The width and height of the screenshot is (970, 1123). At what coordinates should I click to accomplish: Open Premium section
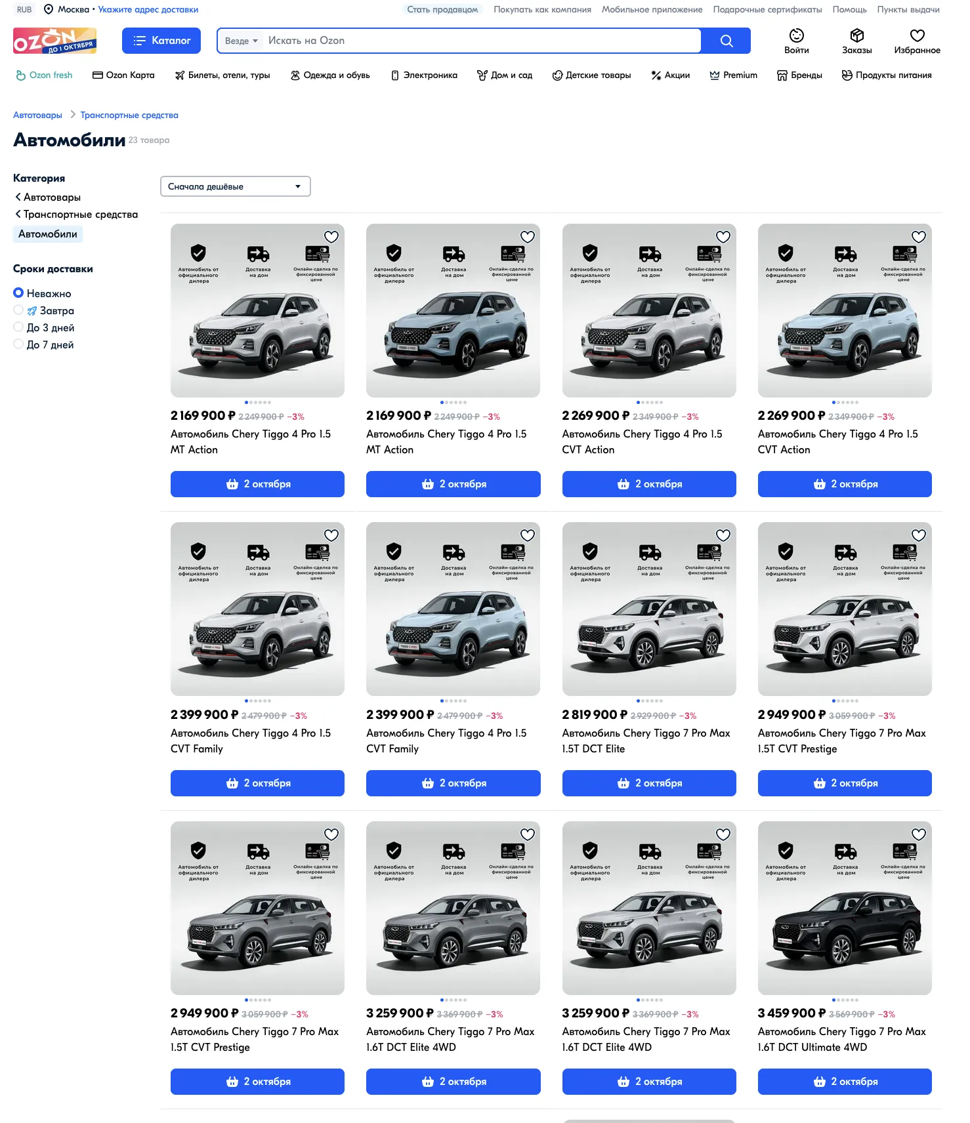pyautogui.click(x=733, y=75)
